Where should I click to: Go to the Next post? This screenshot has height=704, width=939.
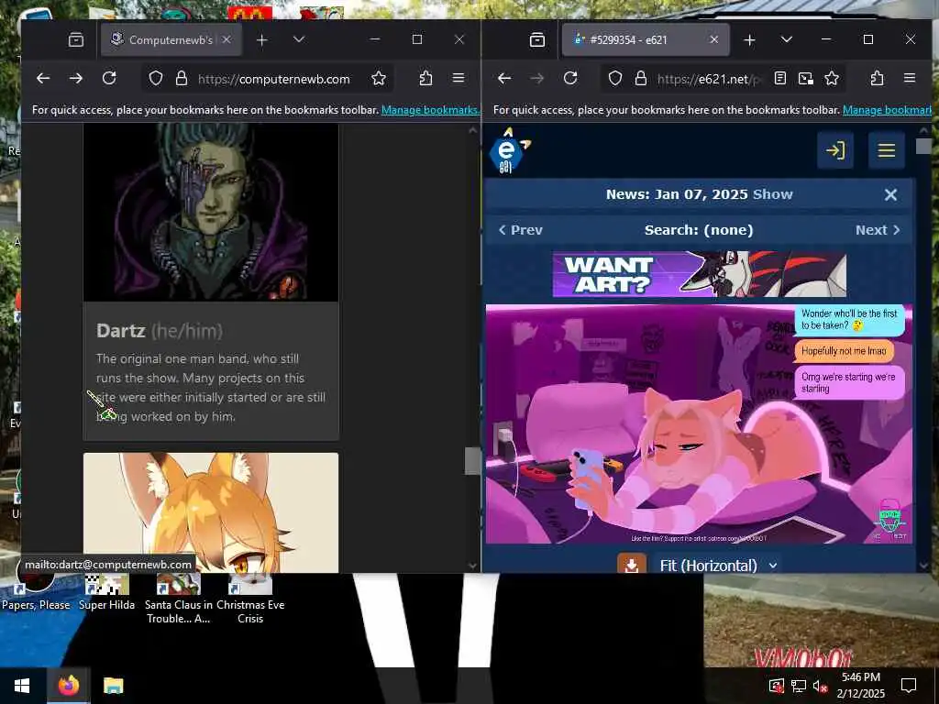tap(878, 230)
